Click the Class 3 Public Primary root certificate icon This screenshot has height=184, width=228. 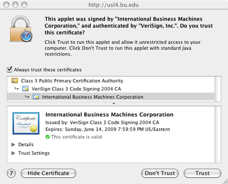pyautogui.click(x=15, y=81)
